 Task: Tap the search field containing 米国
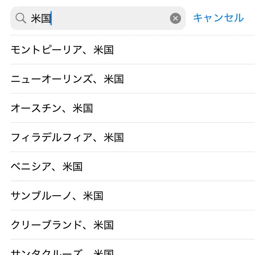tap(106, 18)
